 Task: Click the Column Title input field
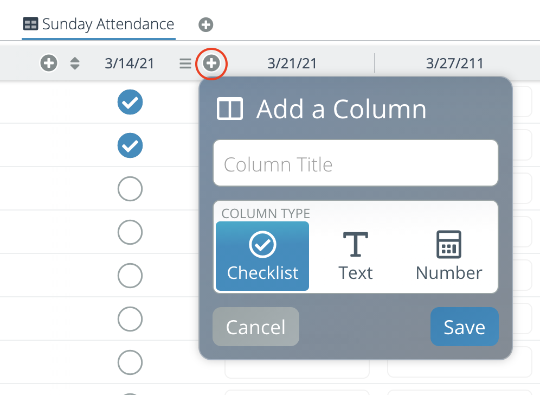356,163
